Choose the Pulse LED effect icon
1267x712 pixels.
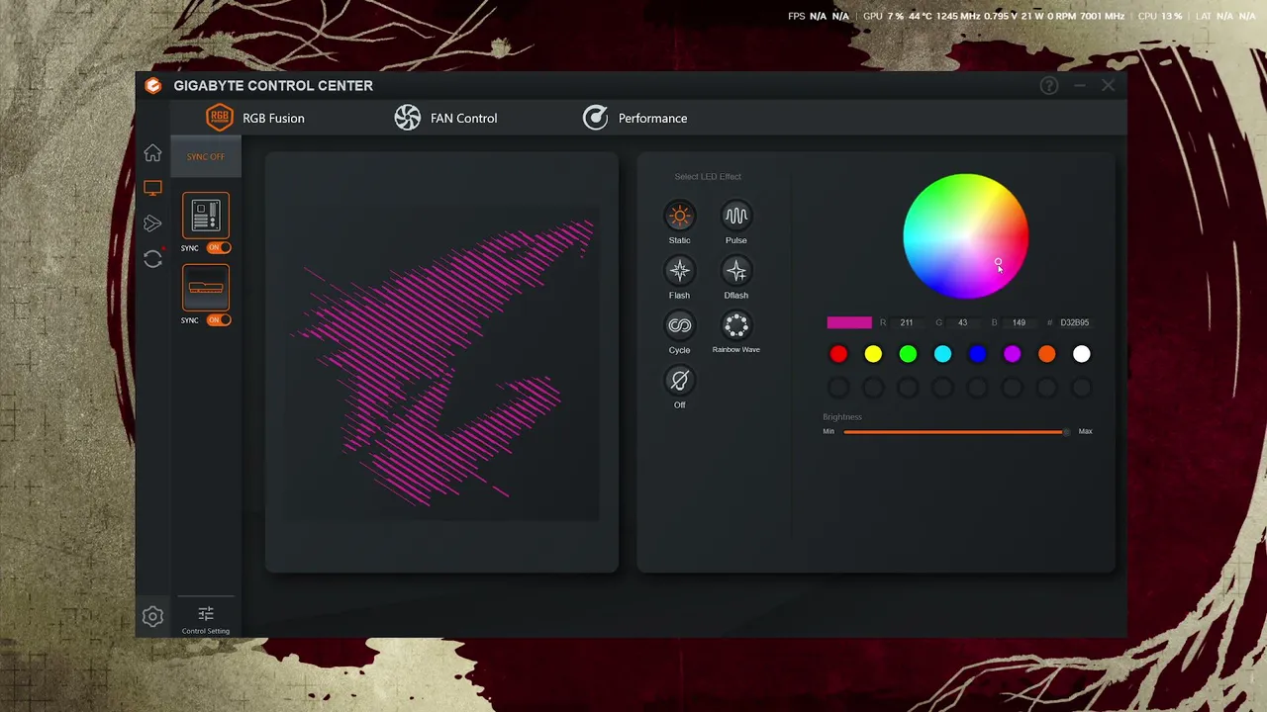click(735, 216)
